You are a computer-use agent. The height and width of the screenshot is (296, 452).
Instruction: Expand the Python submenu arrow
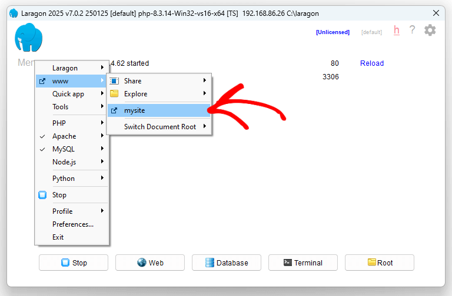102,178
